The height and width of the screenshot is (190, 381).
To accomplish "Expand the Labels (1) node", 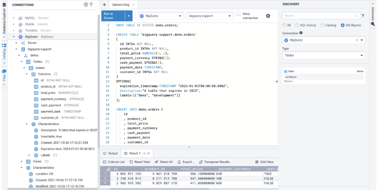I will pos(30,155).
